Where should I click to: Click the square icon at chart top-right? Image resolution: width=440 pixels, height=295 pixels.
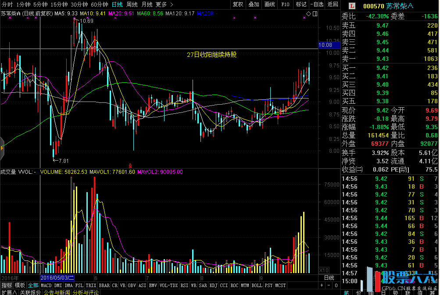coord(314,14)
